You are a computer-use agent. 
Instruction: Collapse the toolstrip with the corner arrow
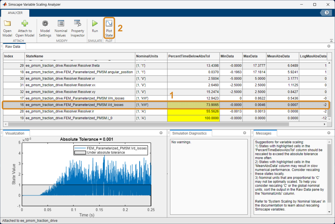[331, 40]
